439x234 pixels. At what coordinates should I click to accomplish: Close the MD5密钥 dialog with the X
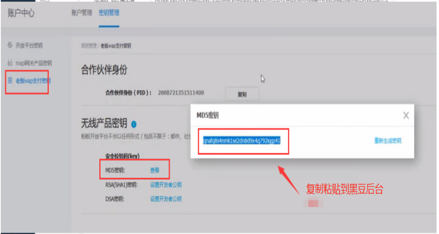406,115
